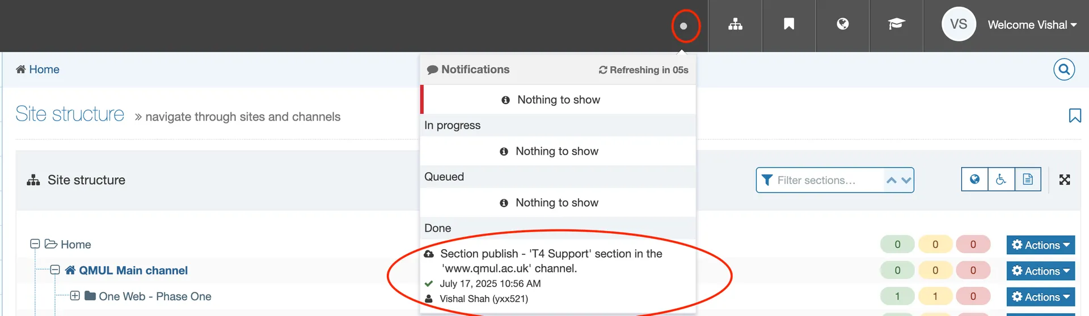
Task: Open the graduation cap learning icon
Action: point(896,24)
